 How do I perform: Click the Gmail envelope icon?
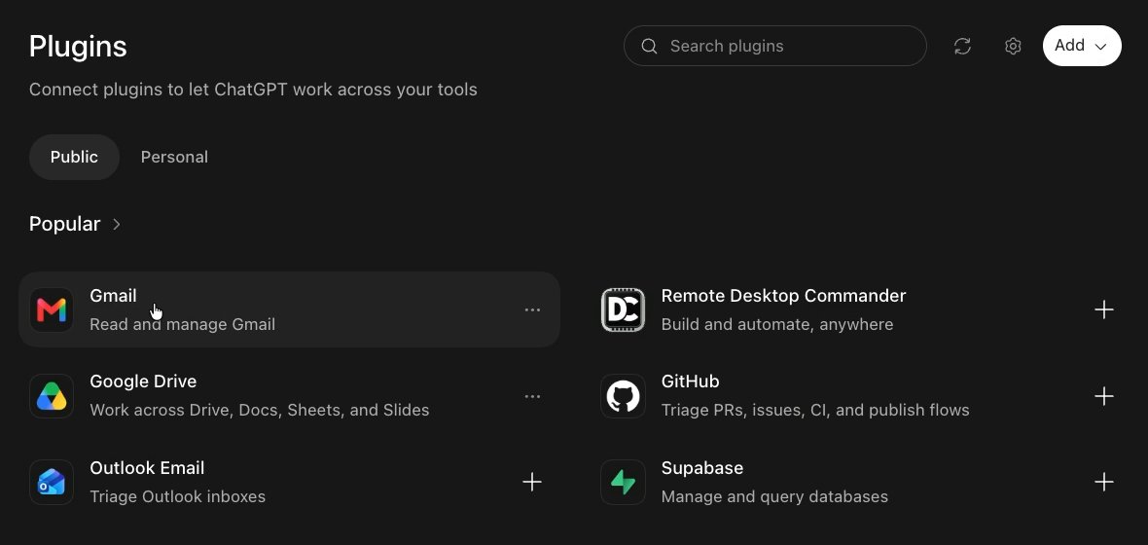(x=52, y=309)
